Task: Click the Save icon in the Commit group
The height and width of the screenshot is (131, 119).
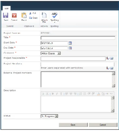Action: [x=6, y=15]
